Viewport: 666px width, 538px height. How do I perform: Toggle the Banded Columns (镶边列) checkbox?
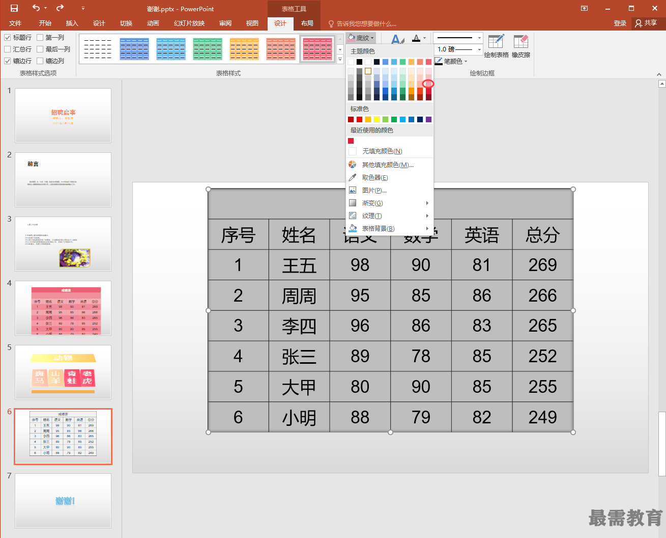(x=40, y=61)
